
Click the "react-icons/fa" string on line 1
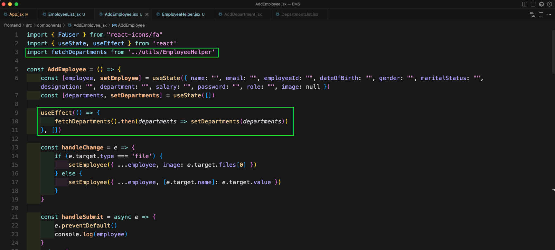point(135,35)
